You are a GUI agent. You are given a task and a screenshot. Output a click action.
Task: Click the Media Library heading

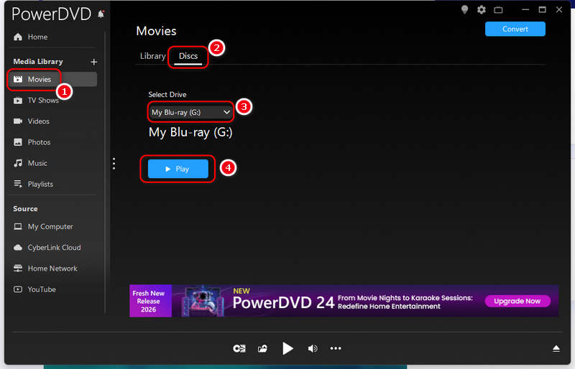click(x=38, y=62)
